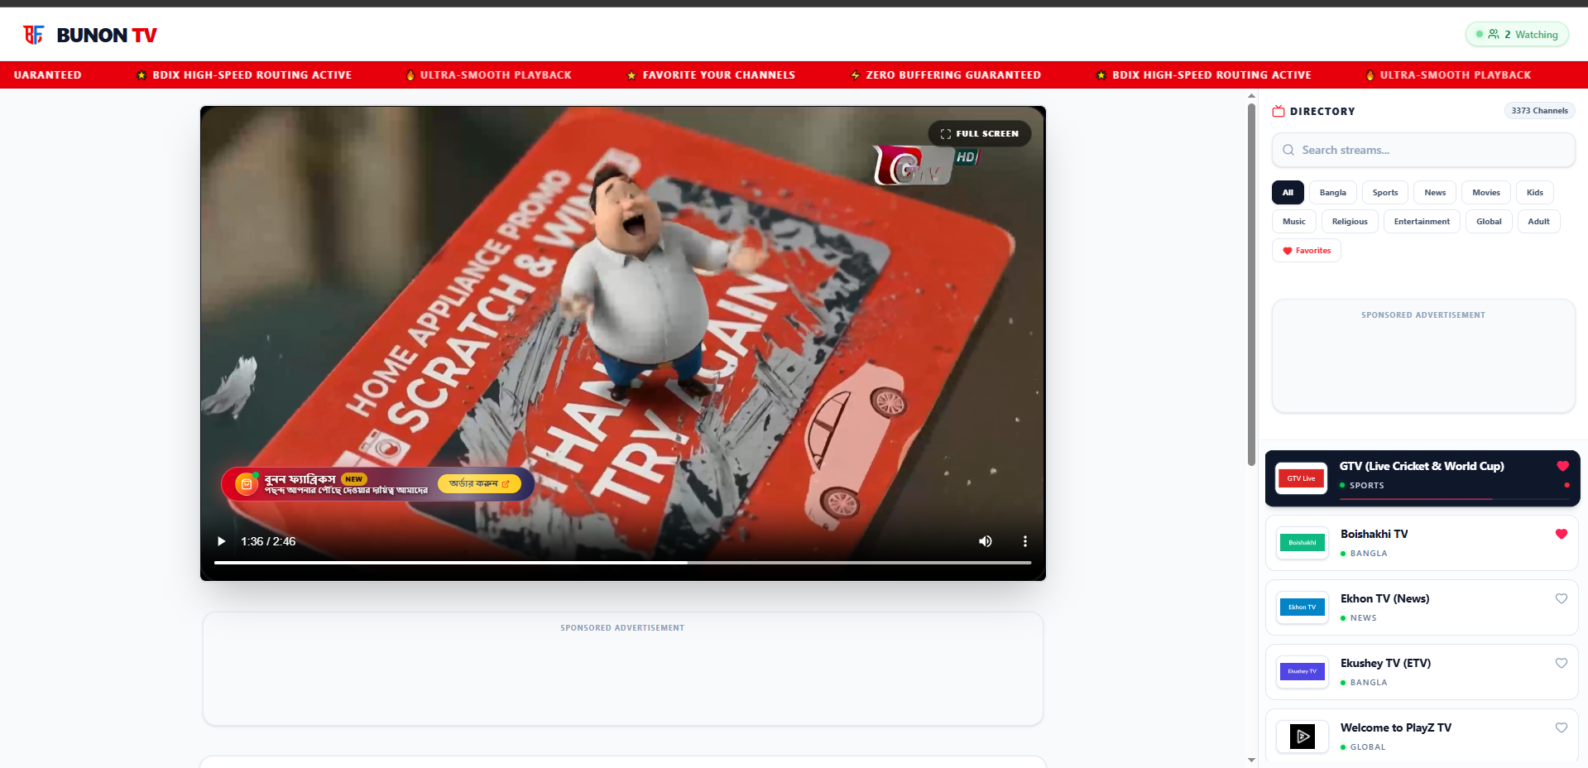Filter channels by Adult
The image size is (1588, 768).
1538,221
